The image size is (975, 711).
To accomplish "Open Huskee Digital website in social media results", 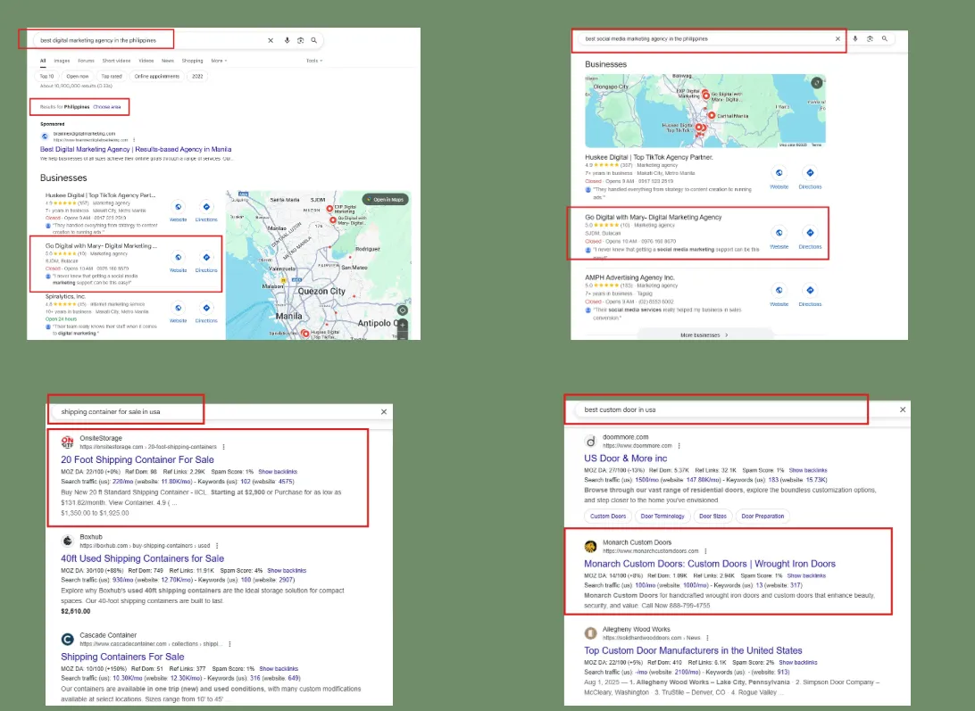I will (779, 173).
